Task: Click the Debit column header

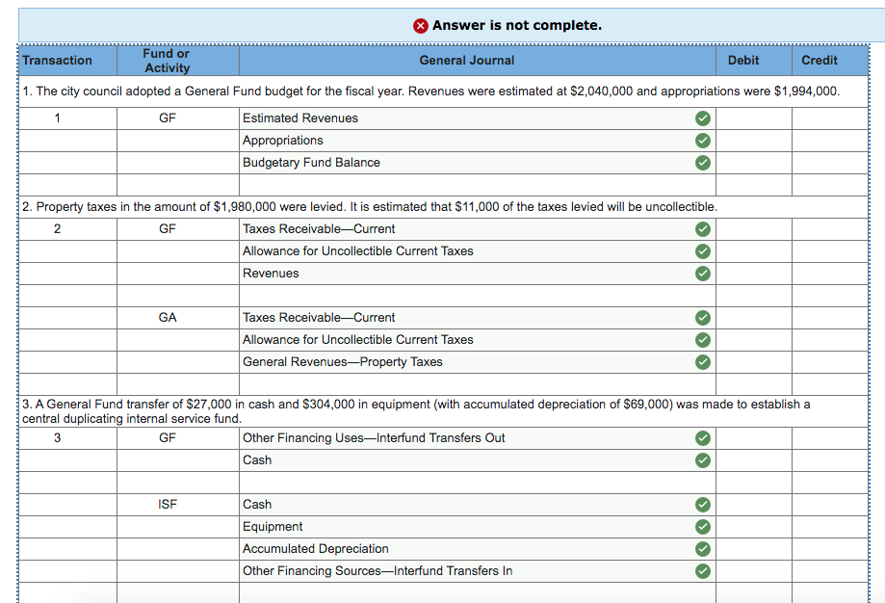Action: (x=754, y=61)
